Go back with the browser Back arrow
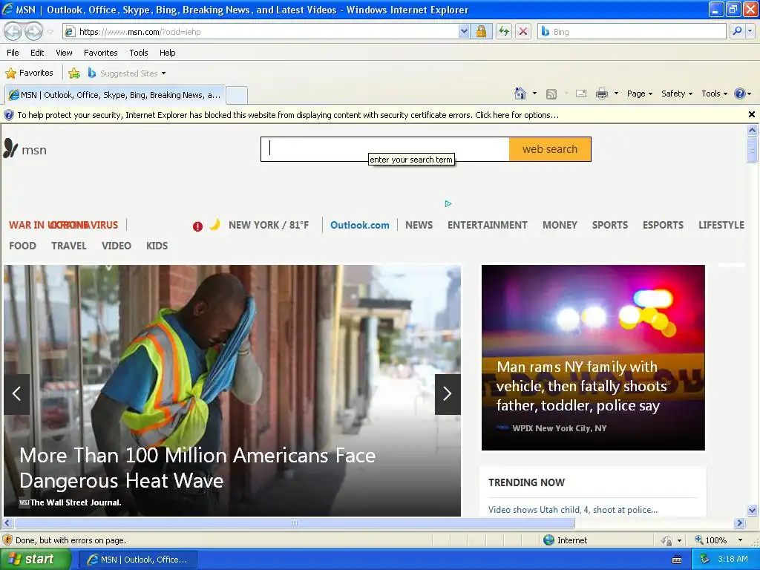 (x=13, y=31)
